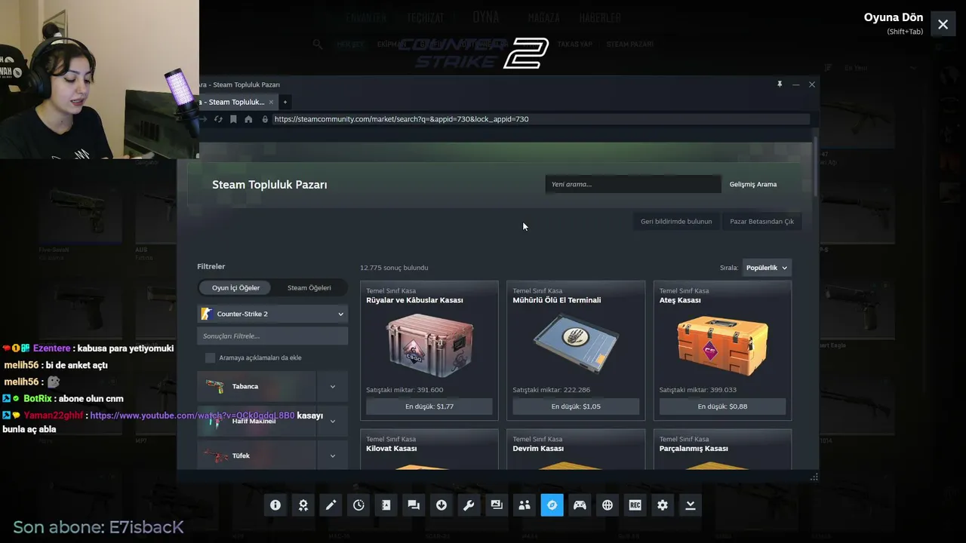Bookmark the current market page
The height and width of the screenshot is (543, 966).
click(x=233, y=119)
